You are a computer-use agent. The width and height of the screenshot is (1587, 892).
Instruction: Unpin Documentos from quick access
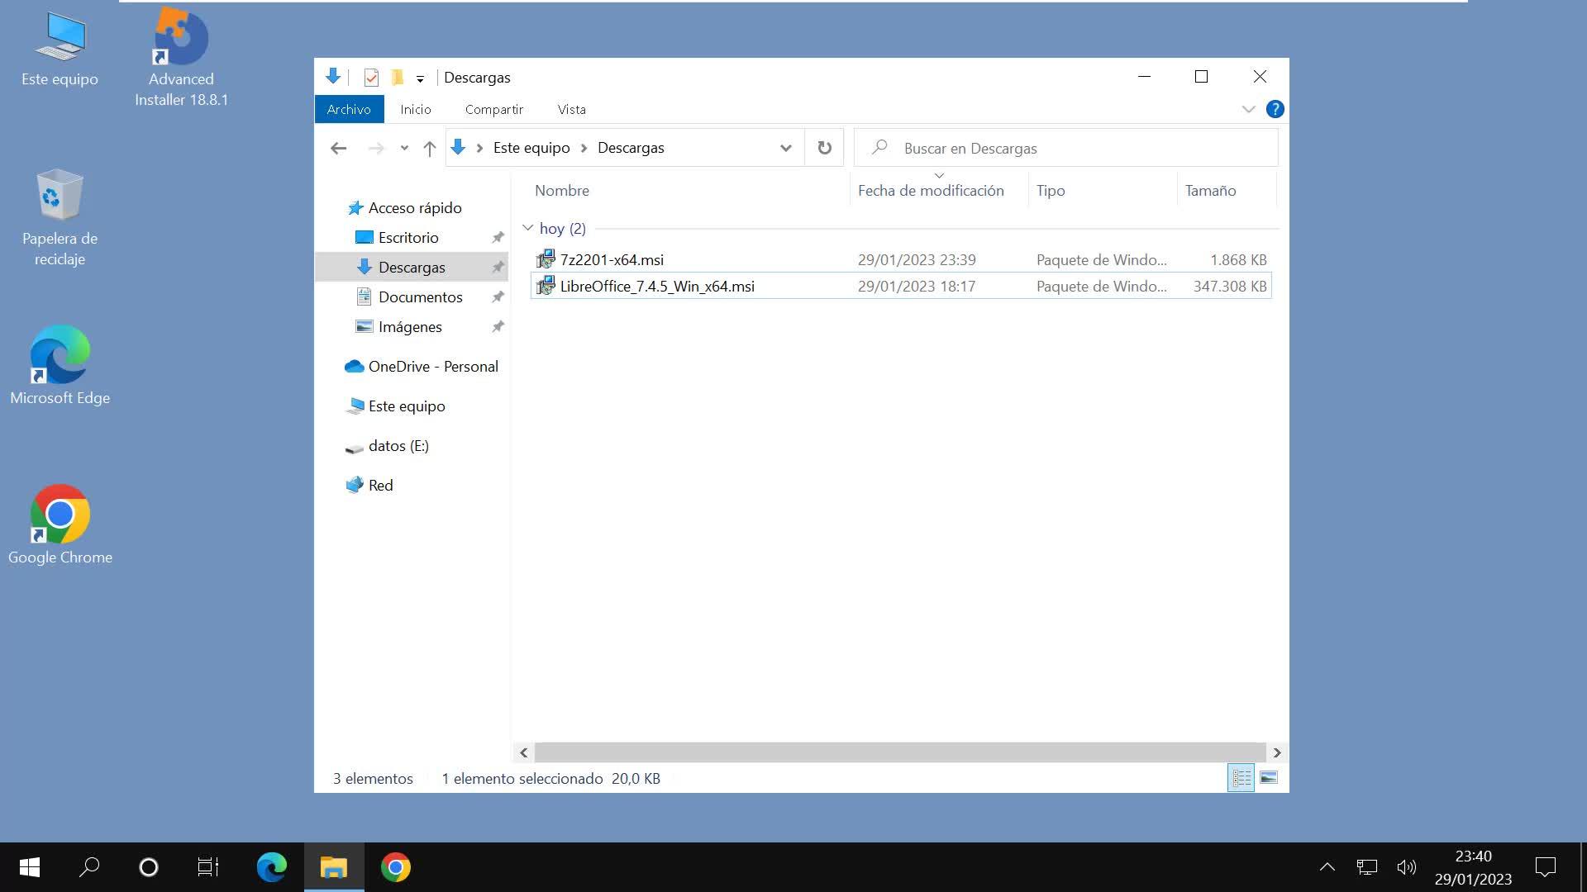click(x=498, y=297)
